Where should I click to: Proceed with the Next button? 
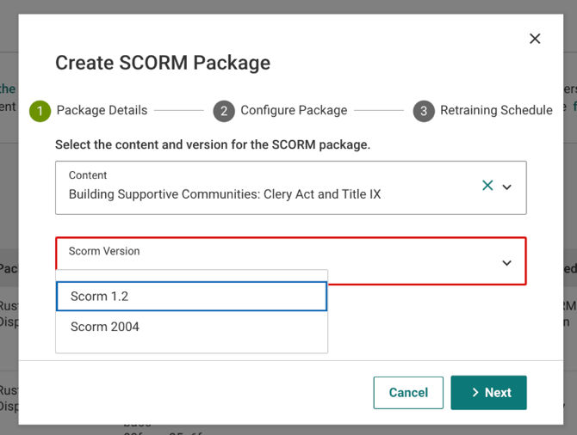click(488, 392)
